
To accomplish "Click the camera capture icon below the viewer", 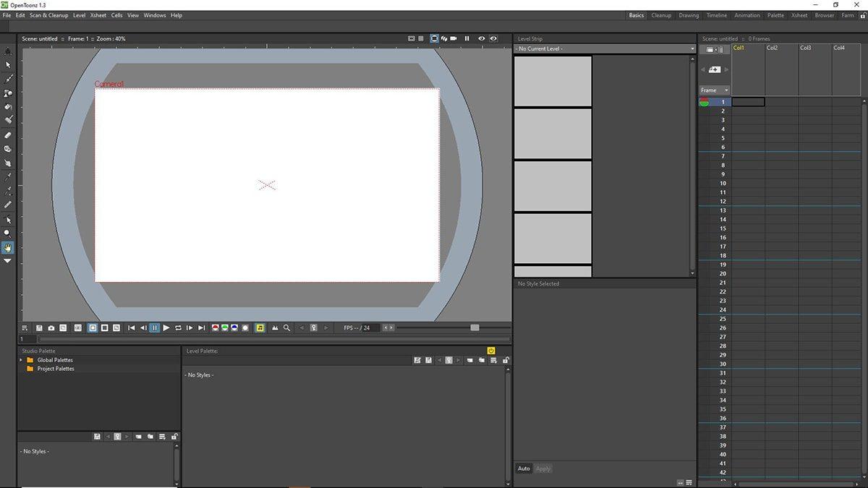I will coord(51,328).
